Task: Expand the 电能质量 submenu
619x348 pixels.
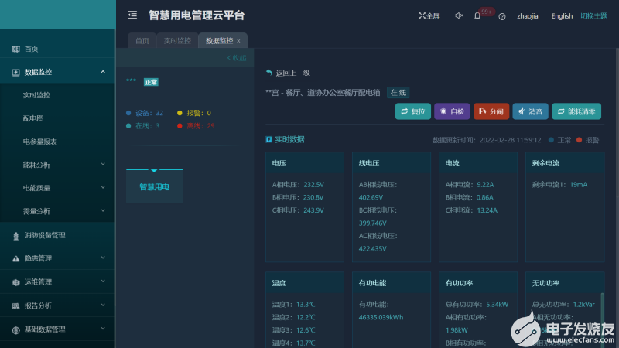Action: click(x=103, y=187)
